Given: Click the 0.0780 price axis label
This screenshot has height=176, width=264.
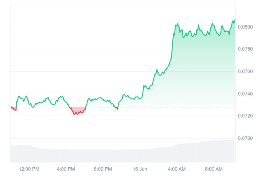Looking at the screenshot, I should [245, 49].
